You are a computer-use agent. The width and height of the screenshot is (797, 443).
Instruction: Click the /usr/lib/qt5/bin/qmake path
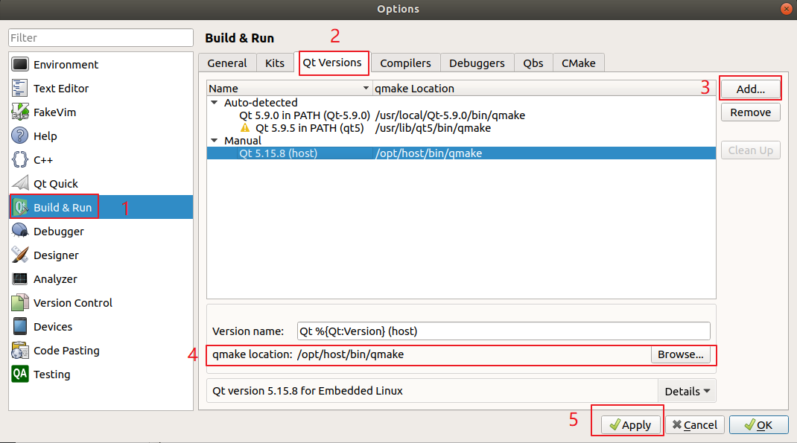pos(433,128)
